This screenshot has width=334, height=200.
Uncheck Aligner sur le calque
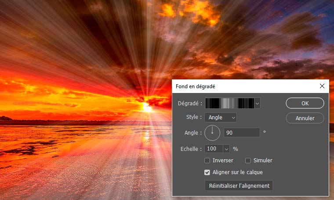(x=207, y=172)
